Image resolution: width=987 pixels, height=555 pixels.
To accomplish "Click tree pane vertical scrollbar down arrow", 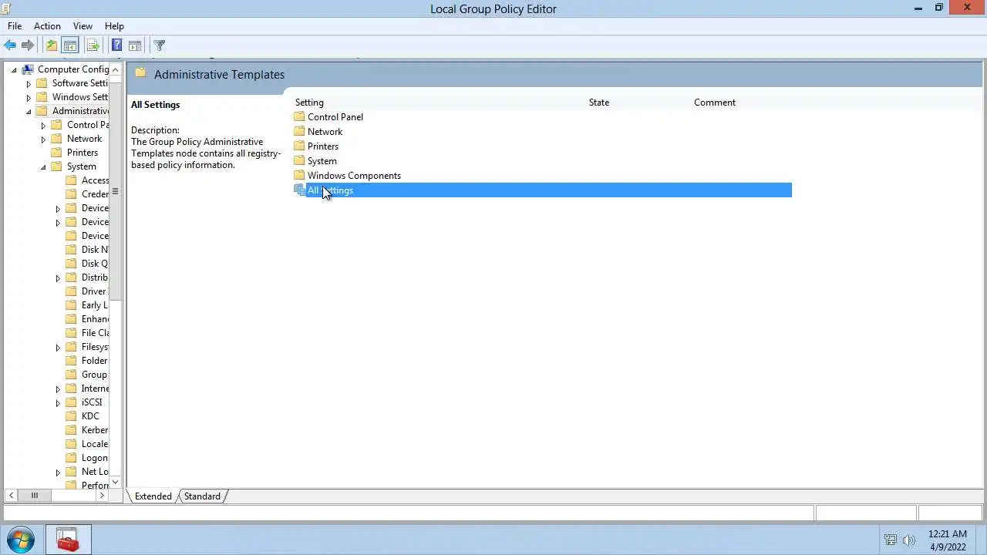I will point(116,483).
